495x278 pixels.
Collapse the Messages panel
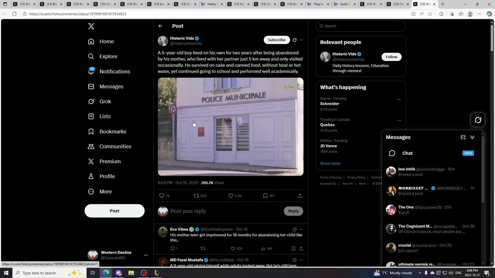[x=472, y=137]
